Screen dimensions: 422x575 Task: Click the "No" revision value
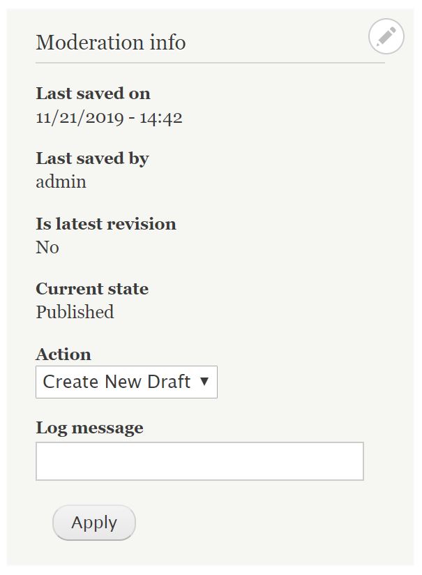pos(47,248)
